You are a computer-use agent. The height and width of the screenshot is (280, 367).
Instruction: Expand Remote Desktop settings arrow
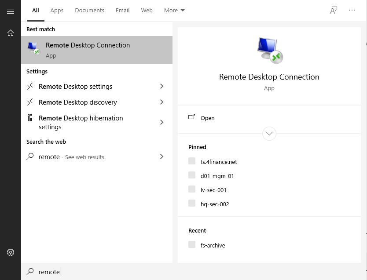point(162,86)
